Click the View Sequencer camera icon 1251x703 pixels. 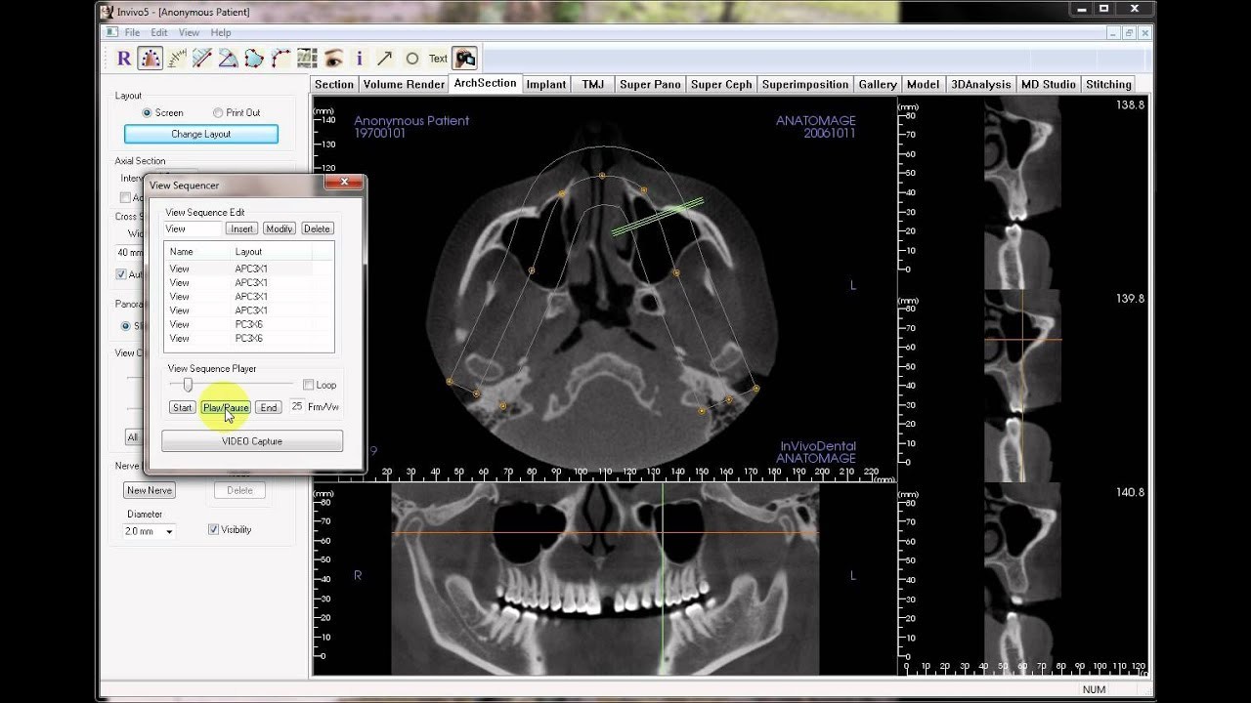point(464,59)
